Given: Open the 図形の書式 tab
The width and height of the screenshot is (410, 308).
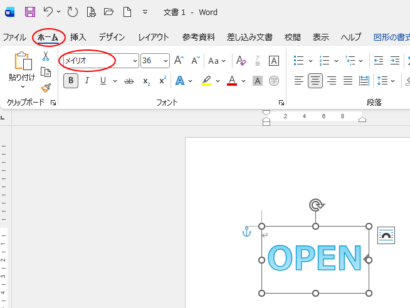Looking at the screenshot, I should coord(391,38).
